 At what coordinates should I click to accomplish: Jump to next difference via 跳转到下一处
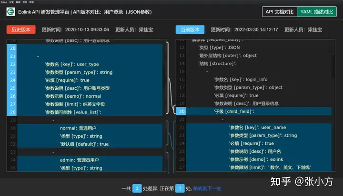coord(207,188)
